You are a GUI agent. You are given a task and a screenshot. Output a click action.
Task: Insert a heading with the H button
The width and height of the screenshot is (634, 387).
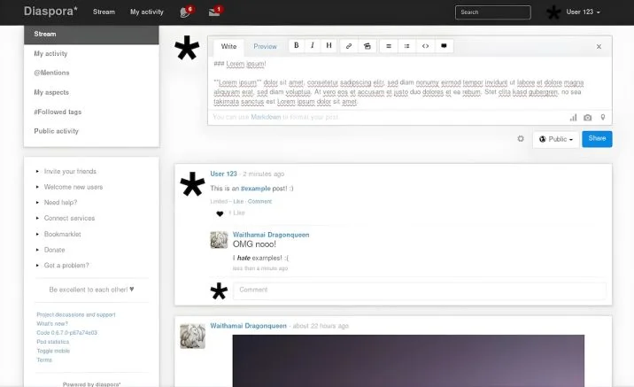pyautogui.click(x=329, y=45)
